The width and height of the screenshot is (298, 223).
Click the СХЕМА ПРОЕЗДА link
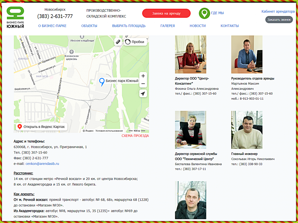pos(135,136)
